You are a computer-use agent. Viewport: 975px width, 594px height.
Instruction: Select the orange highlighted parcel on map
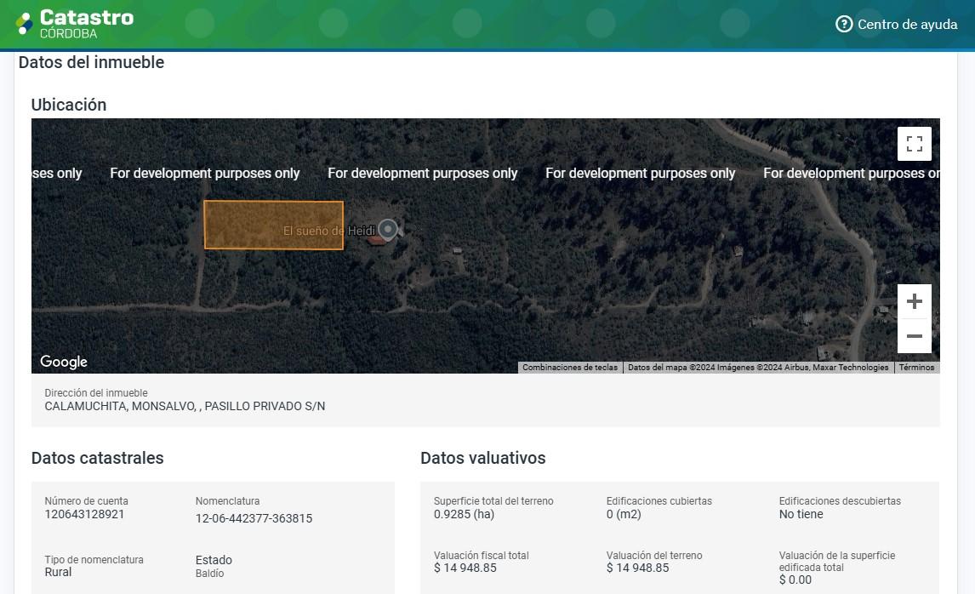pyautogui.click(x=274, y=225)
